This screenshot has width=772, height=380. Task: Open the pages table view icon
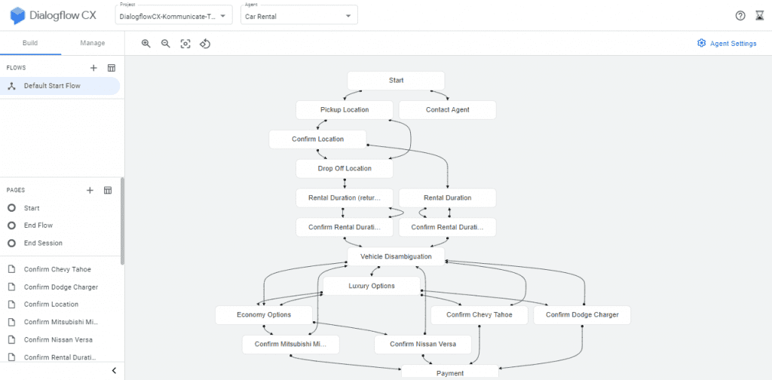[x=108, y=190]
